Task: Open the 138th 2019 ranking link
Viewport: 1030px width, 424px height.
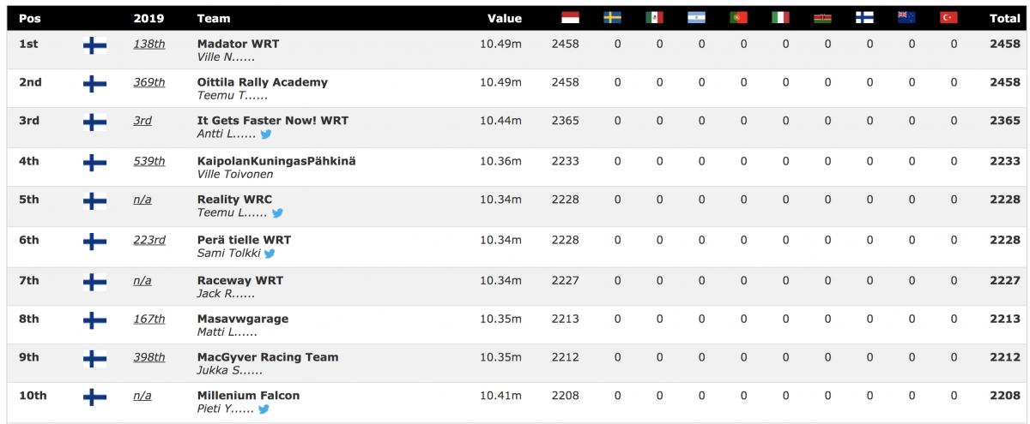Action: click(x=148, y=44)
